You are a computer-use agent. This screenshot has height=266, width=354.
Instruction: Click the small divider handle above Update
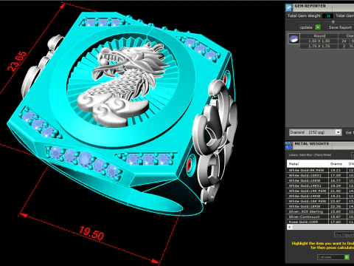click(x=333, y=21)
